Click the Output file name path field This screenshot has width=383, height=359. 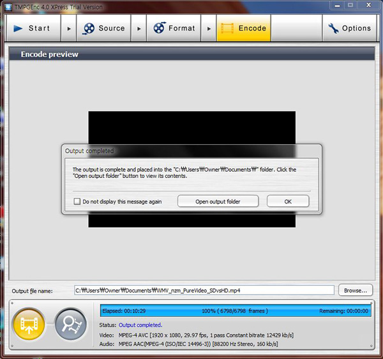point(204,290)
